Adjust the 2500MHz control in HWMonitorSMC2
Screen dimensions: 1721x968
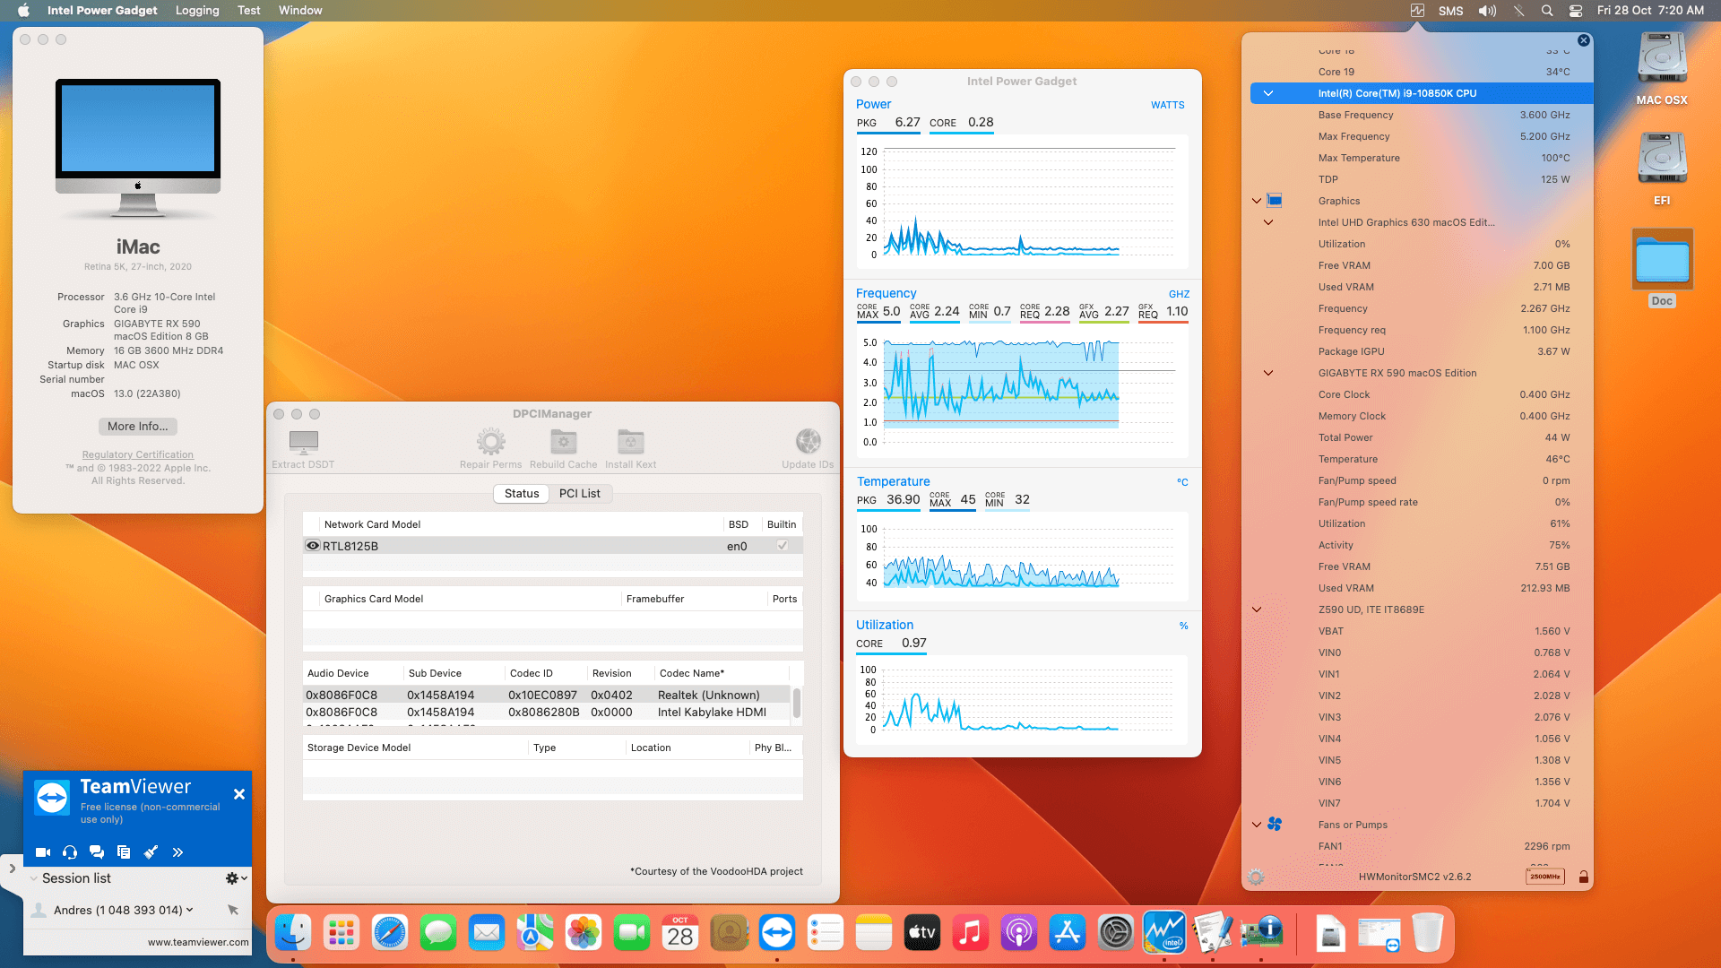point(1544,877)
